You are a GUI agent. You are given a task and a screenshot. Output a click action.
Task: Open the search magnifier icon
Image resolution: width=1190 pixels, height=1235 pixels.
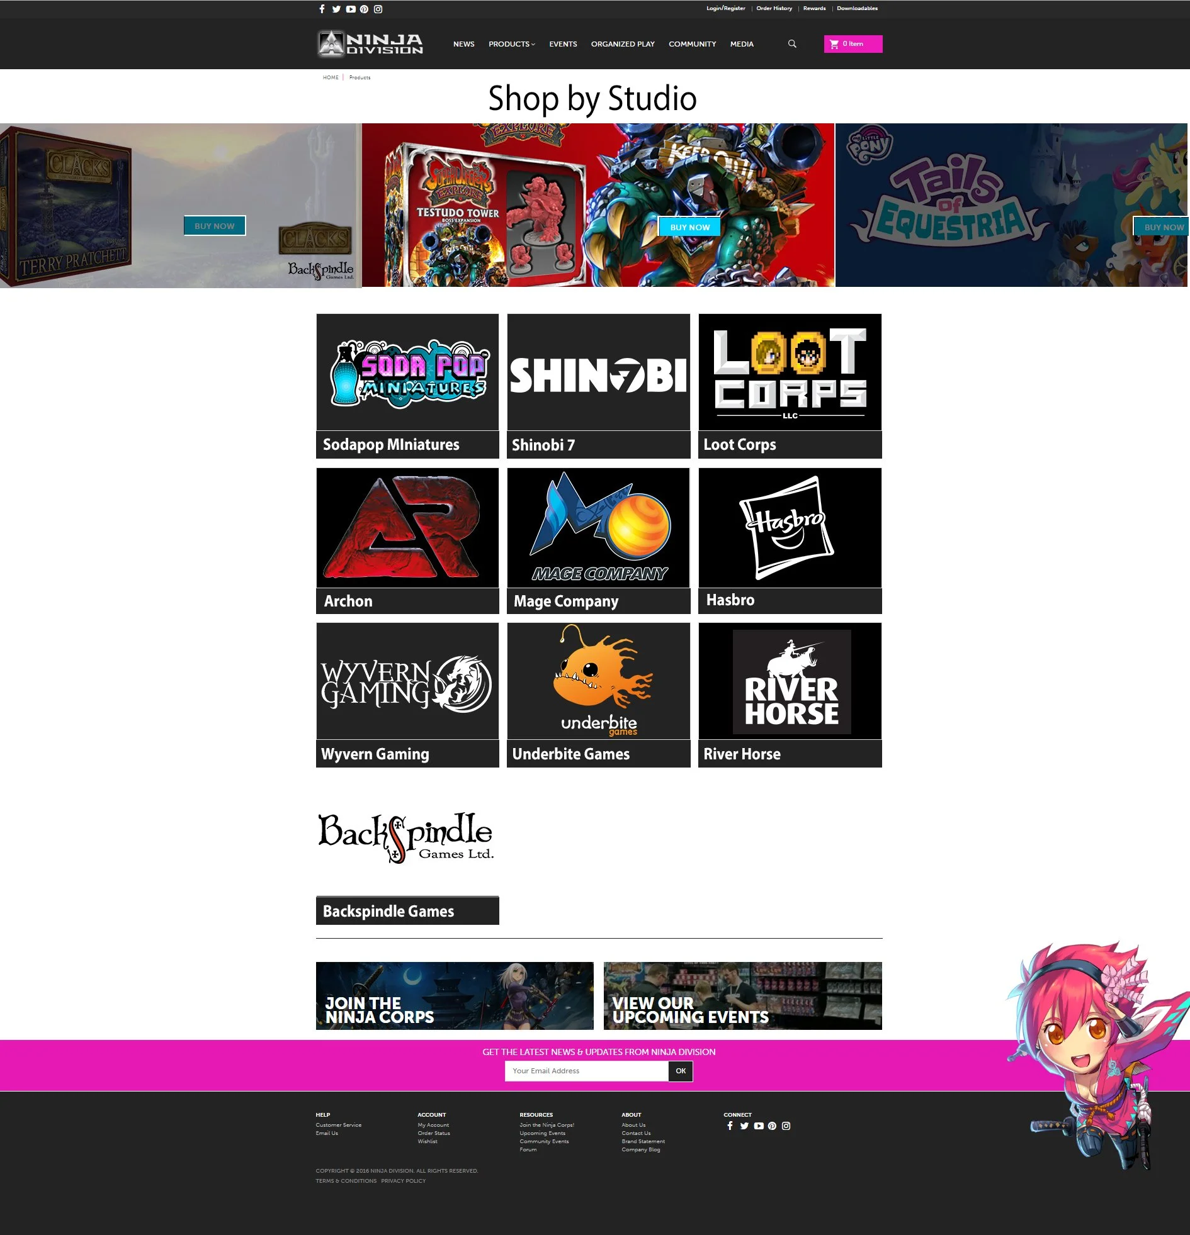coord(792,43)
